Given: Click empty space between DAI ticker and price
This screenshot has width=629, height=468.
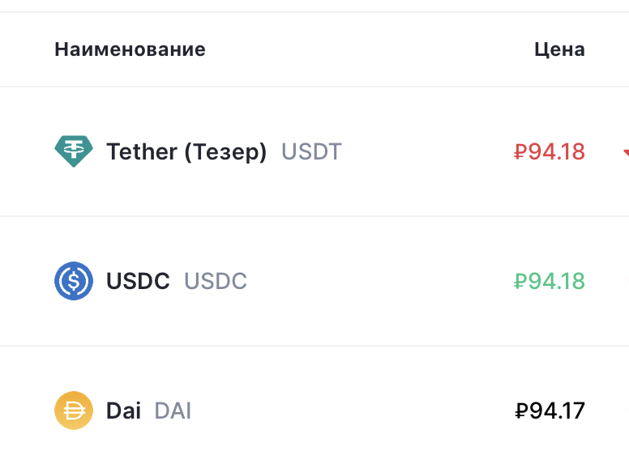Looking at the screenshot, I should (x=353, y=411).
